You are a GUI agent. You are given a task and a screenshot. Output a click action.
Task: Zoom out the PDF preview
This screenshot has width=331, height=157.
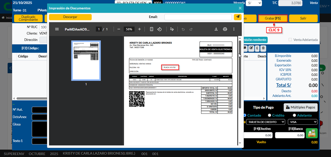point(119,29)
